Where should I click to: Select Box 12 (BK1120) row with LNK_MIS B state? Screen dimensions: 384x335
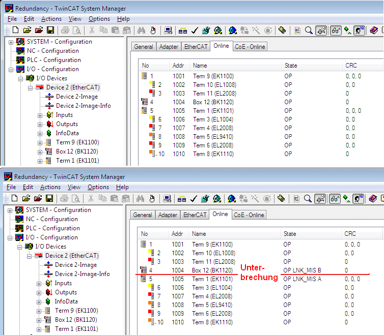[213, 270]
